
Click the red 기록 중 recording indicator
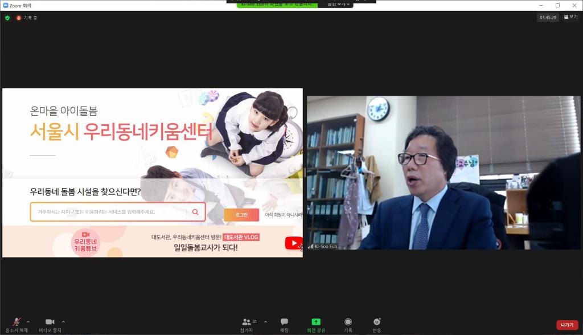point(27,18)
